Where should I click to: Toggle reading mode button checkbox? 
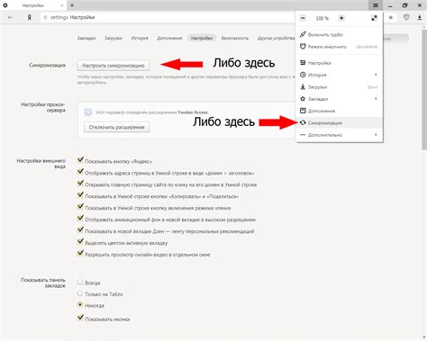(80, 207)
